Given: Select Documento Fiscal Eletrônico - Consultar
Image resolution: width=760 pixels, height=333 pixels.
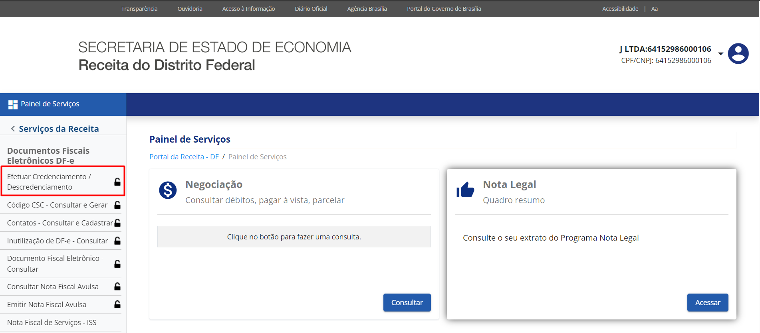Looking at the screenshot, I should pos(55,263).
